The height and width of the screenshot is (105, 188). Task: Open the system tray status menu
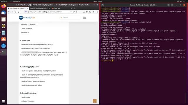[182, 1]
